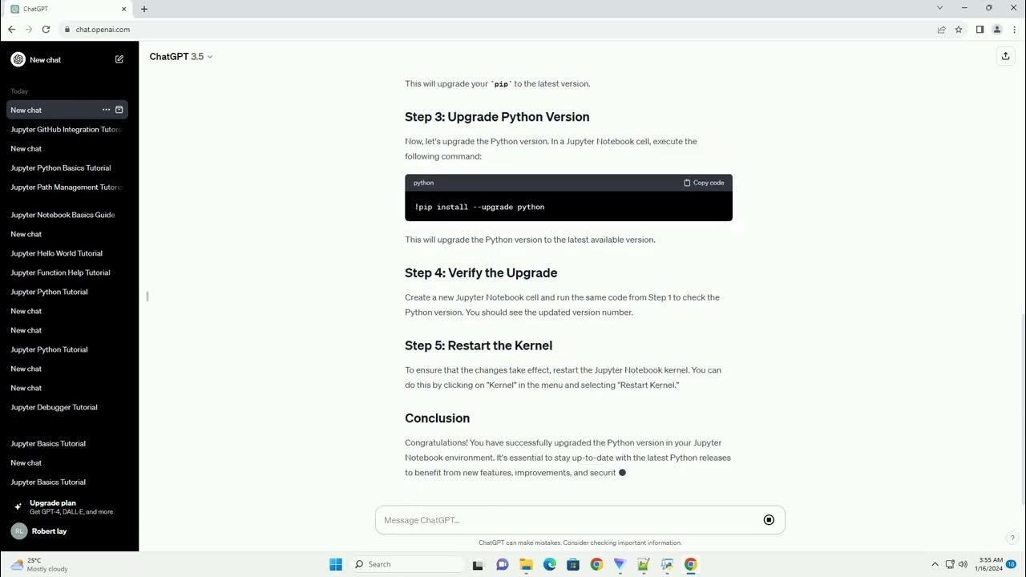This screenshot has width=1026, height=577.
Task: Click the ChatGPT logo in the sidebar
Action: (x=18, y=59)
